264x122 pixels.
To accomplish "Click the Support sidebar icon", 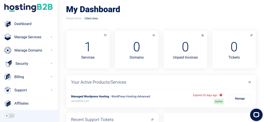I will pyautogui.click(x=7, y=90).
